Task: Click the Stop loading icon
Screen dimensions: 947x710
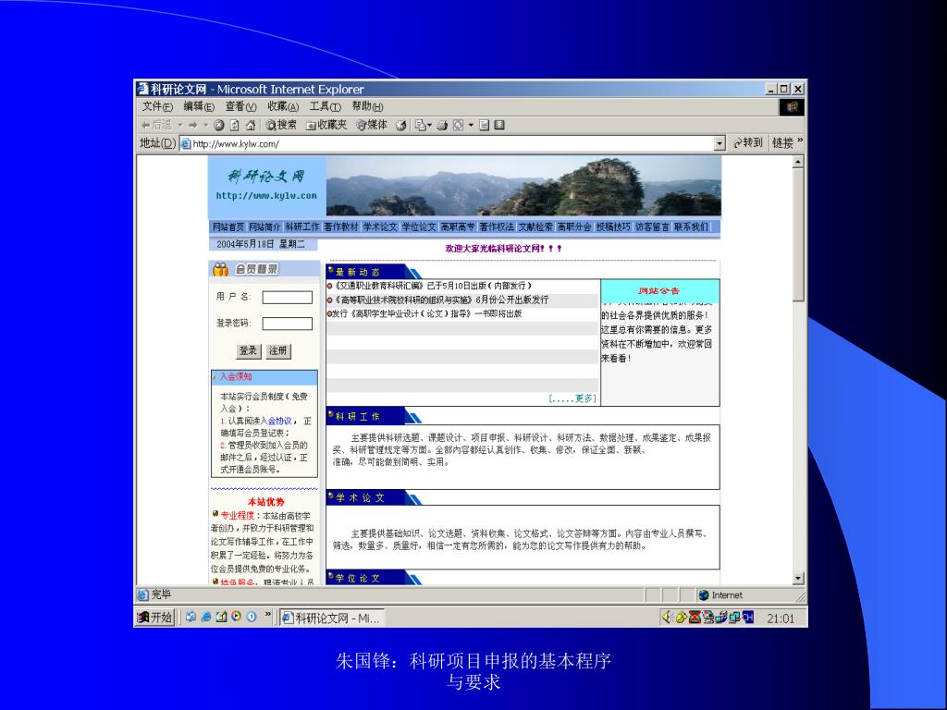Action: coord(218,125)
